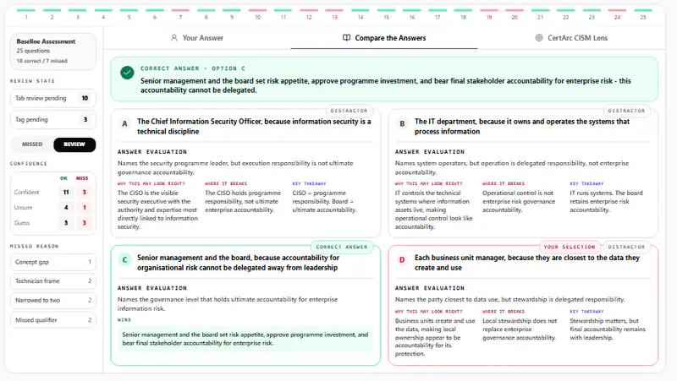The height and width of the screenshot is (381, 677).
Task: Jump to question 14 marker
Action: 361,14
